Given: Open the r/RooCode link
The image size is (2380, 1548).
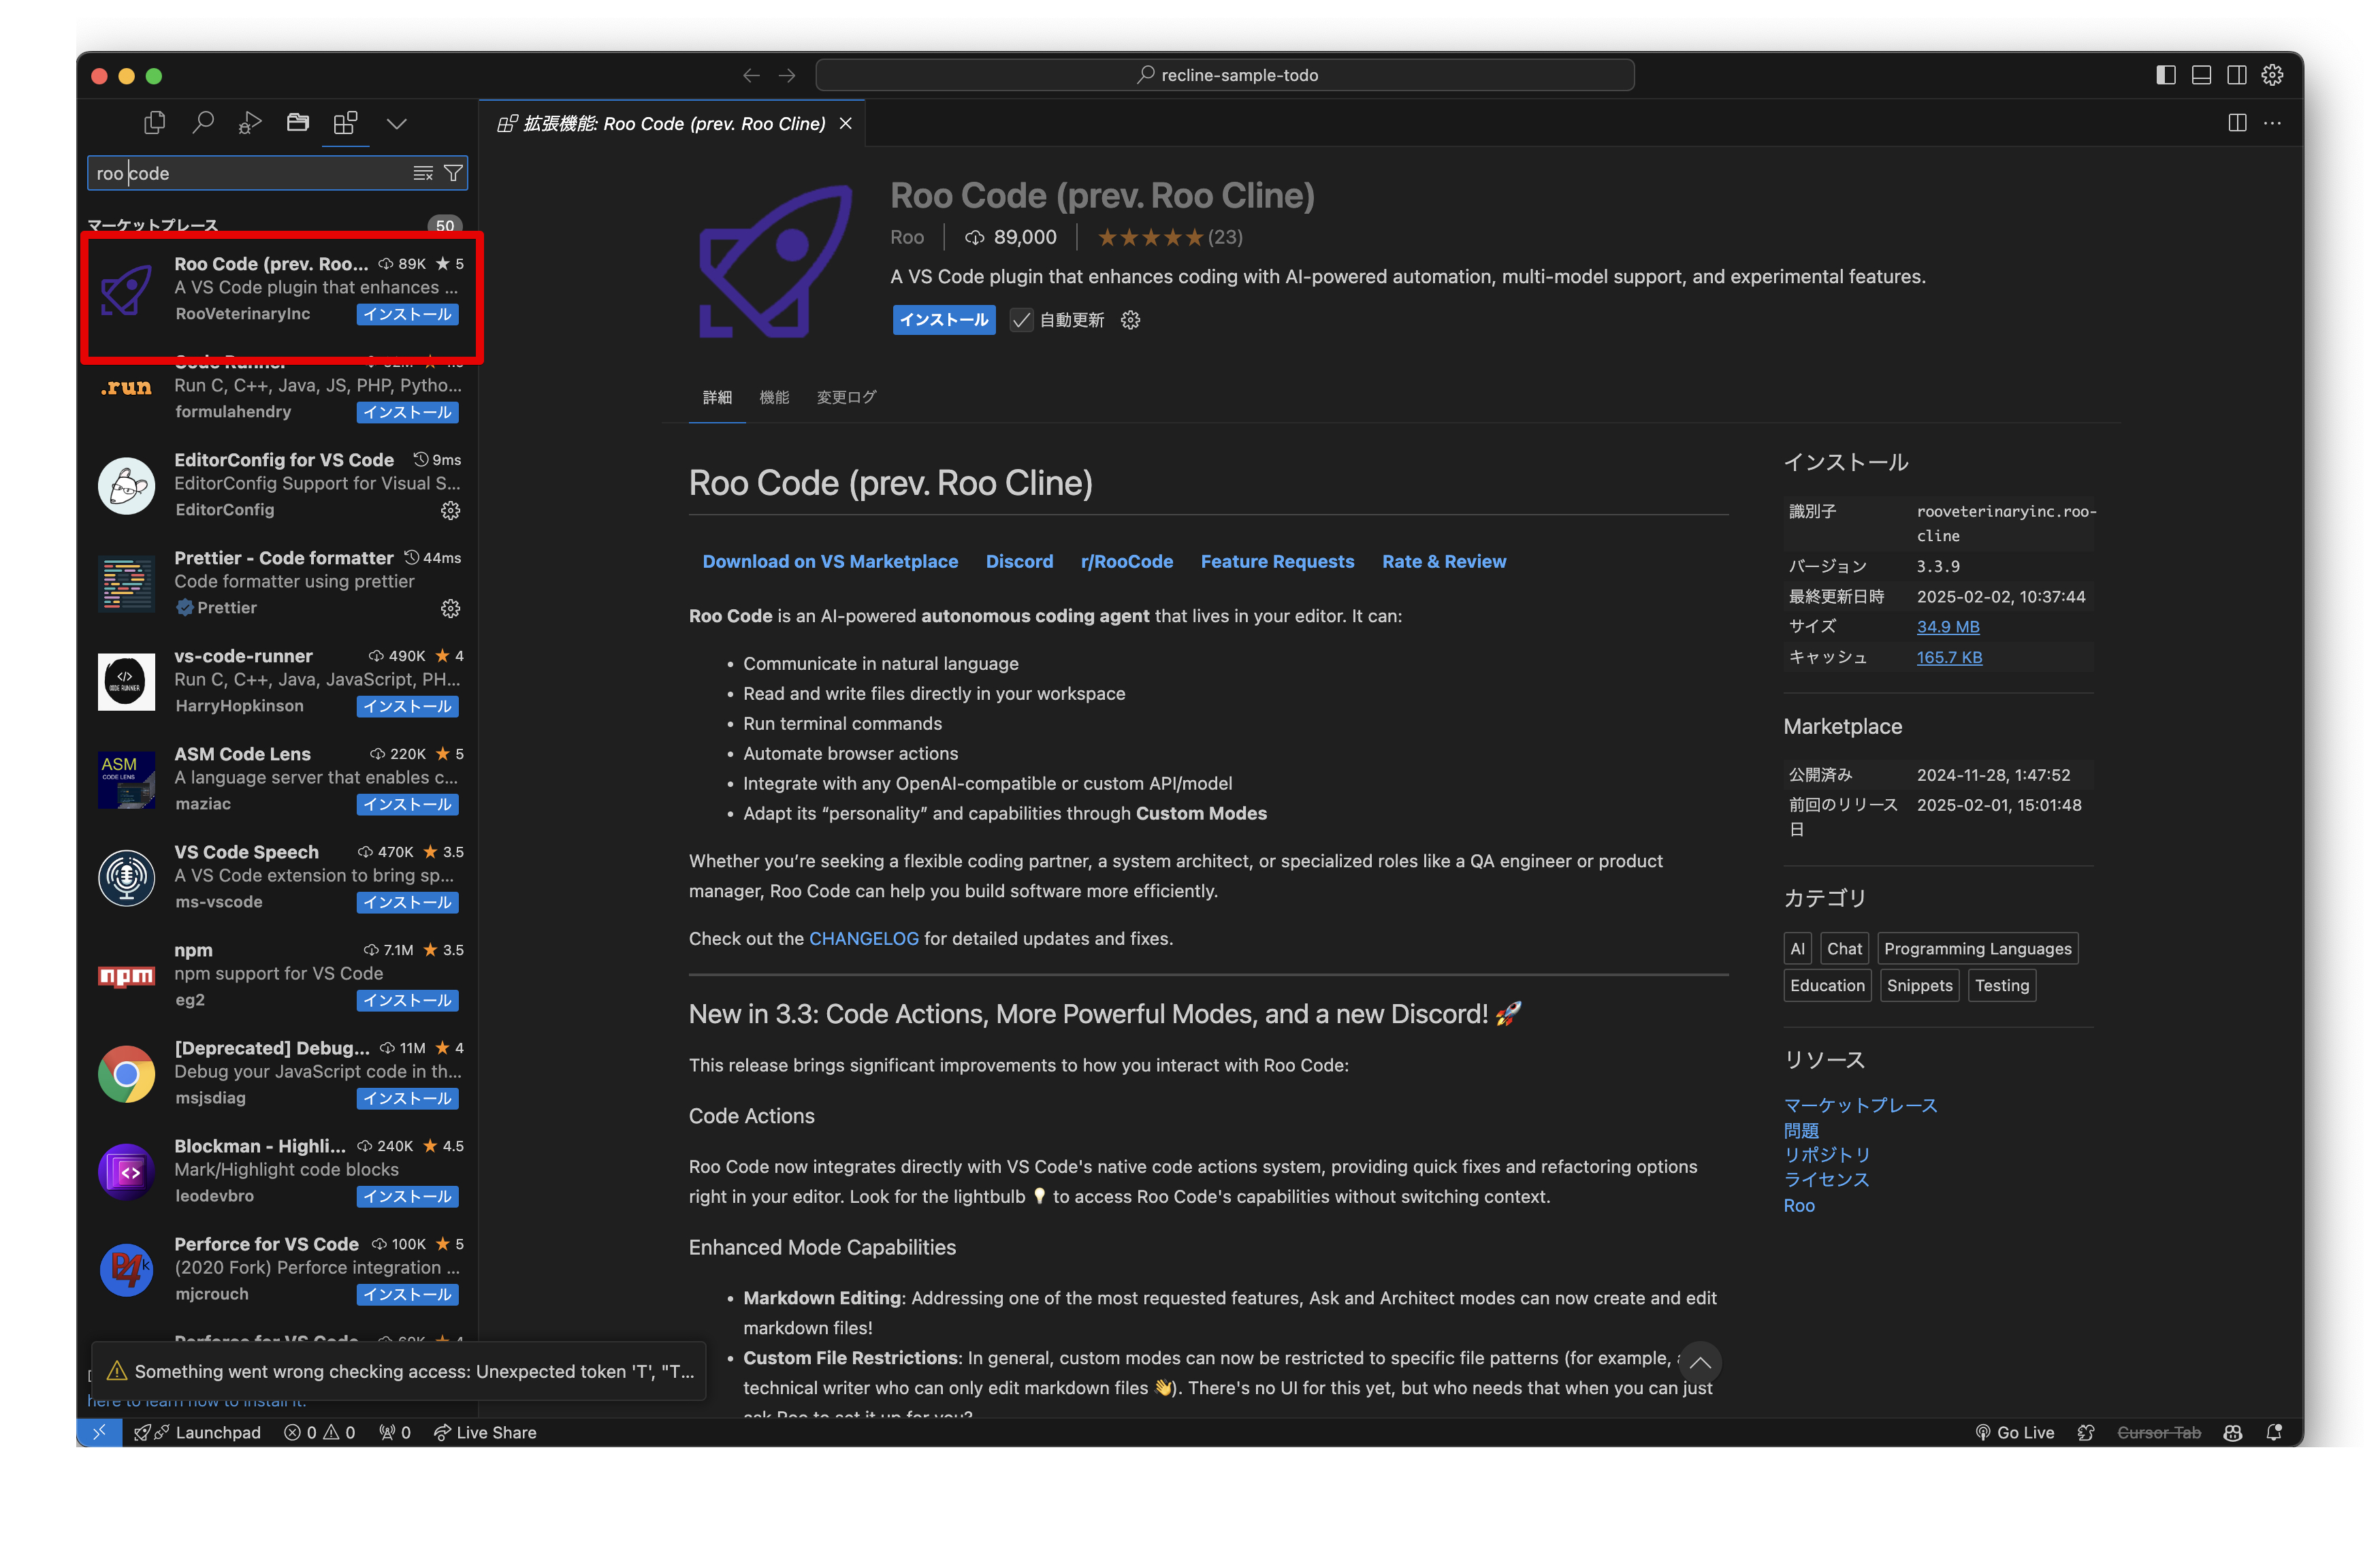Looking at the screenshot, I should coord(1127,561).
